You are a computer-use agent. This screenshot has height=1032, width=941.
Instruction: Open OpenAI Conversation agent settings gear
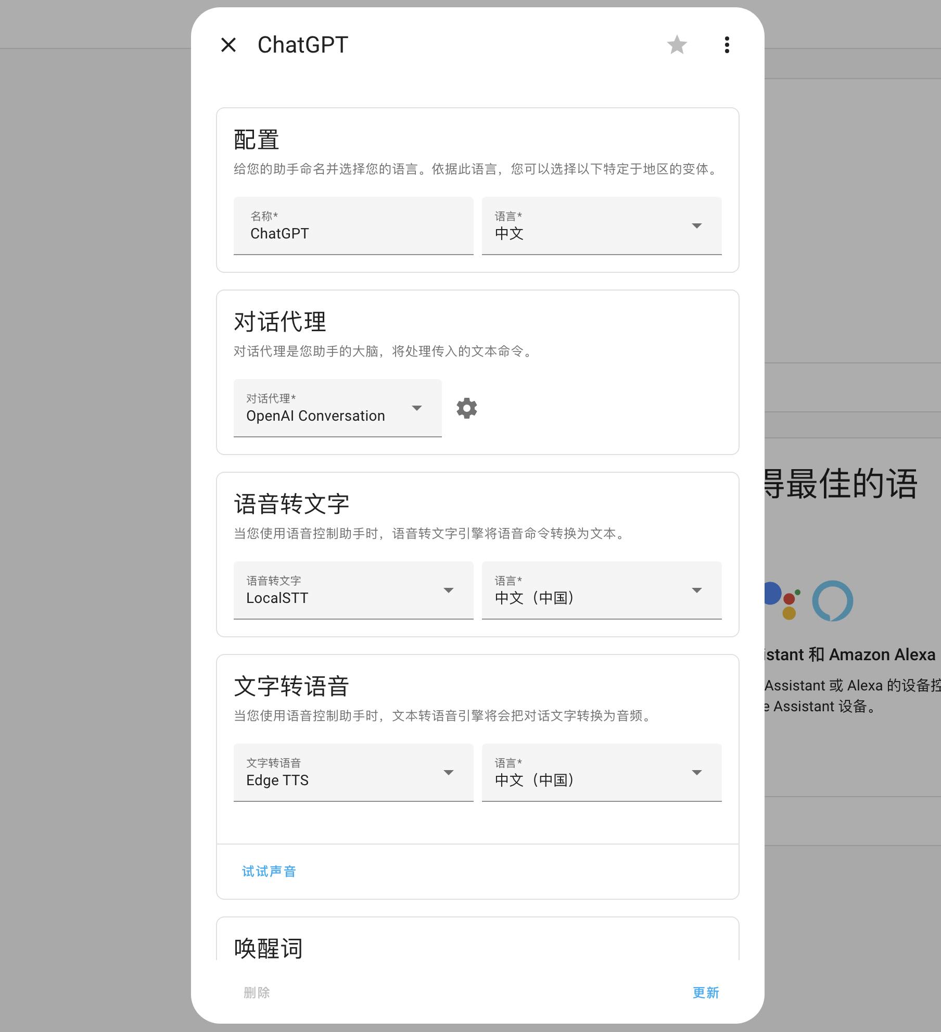pos(467,408)
